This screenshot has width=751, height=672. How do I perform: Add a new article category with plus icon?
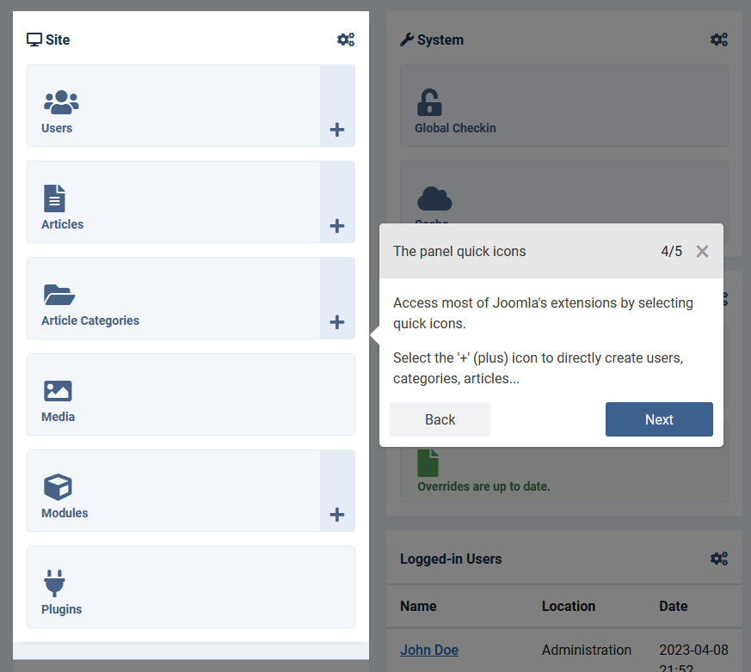click(x=337, y=322)
